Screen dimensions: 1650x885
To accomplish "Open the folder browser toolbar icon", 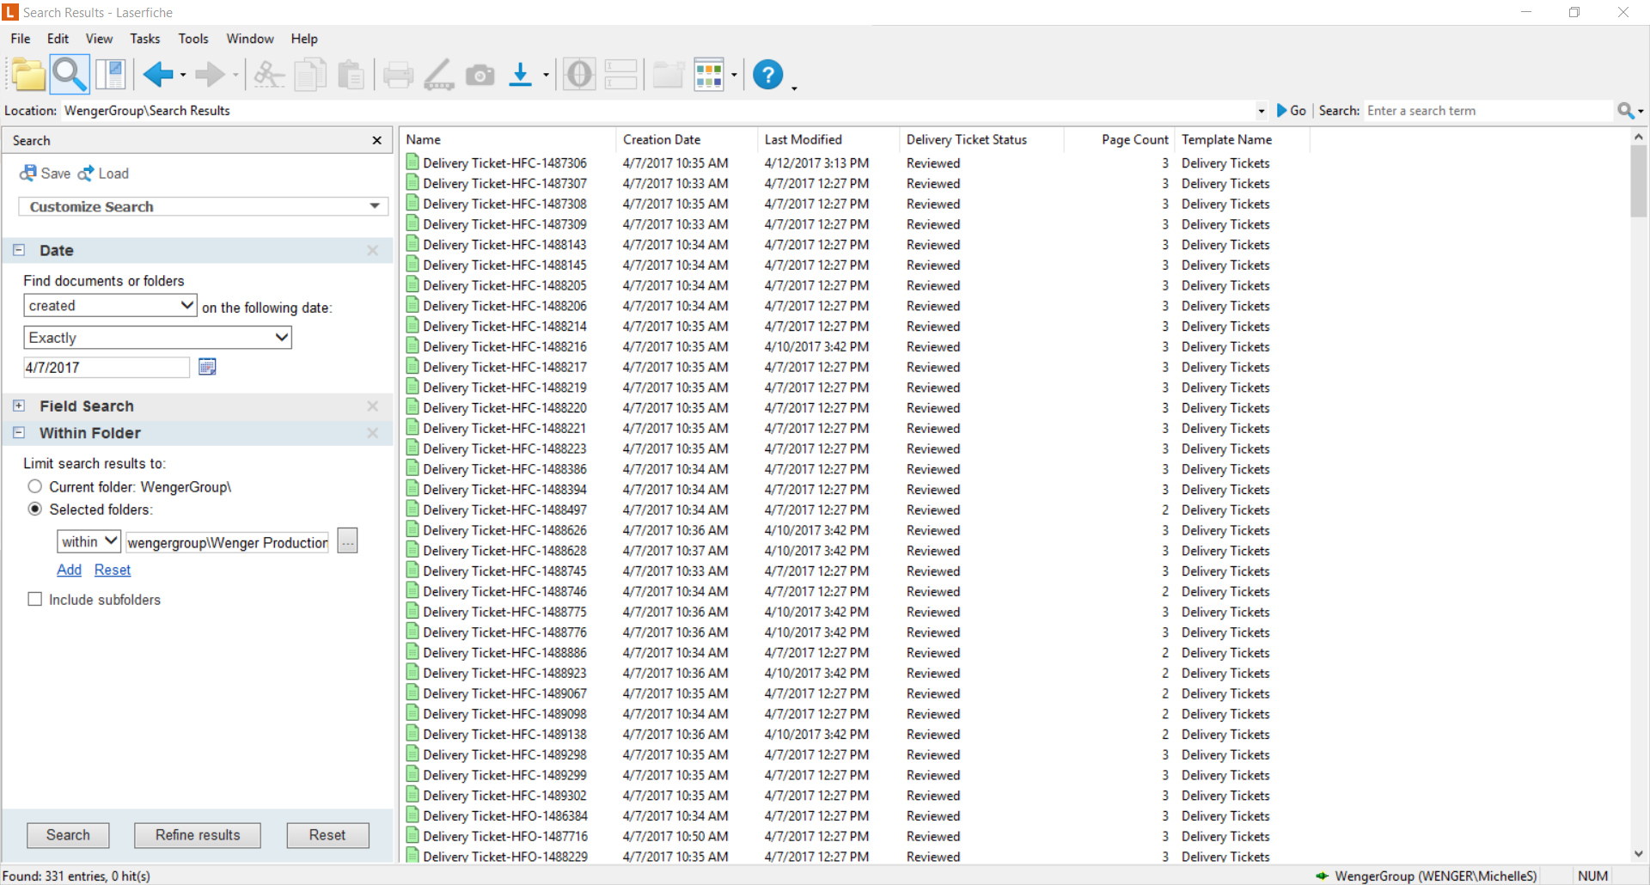I will coord(28,76).
